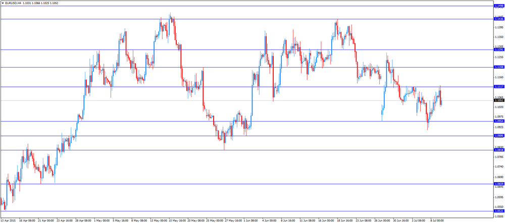Click the 27 May 16:00 time axis label
505x223 pixels.
(232, 221)
